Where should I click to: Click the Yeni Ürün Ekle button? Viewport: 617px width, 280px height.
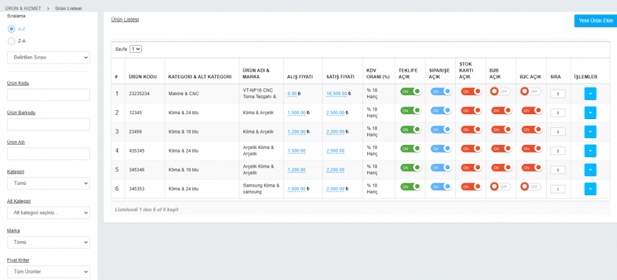point(596,20)
